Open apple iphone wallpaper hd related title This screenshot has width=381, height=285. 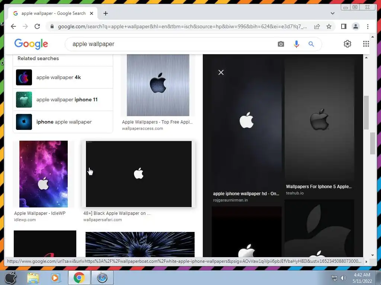246,194
